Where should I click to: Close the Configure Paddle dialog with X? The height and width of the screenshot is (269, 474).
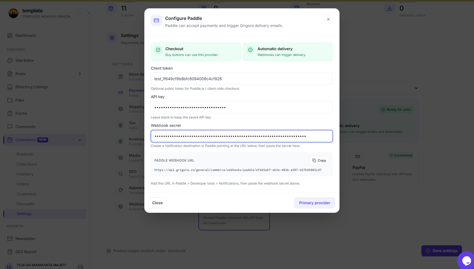[328, 20]
